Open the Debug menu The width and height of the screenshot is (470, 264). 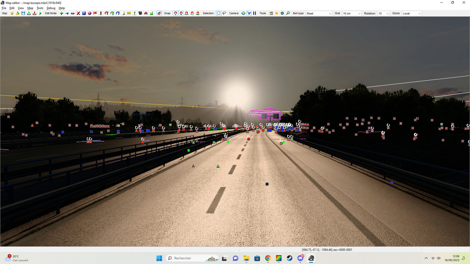(51, 8)
